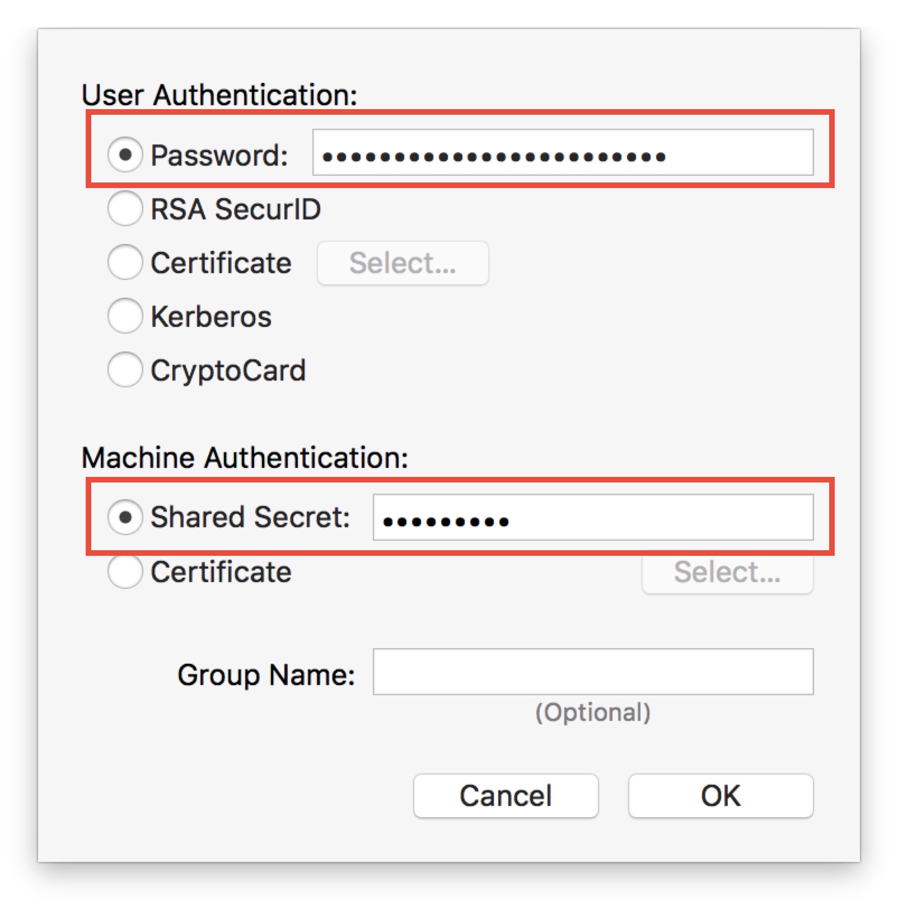Click the Cancel button
Image resolution: width=898 pixels, height=909 pixels.
tap(505, 795)
